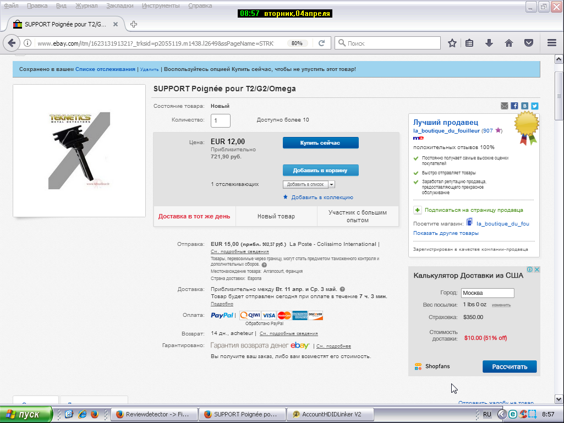Share item on Twitter icon
Viewport: 564px width, 423px height.
click(x=534, y=106)
